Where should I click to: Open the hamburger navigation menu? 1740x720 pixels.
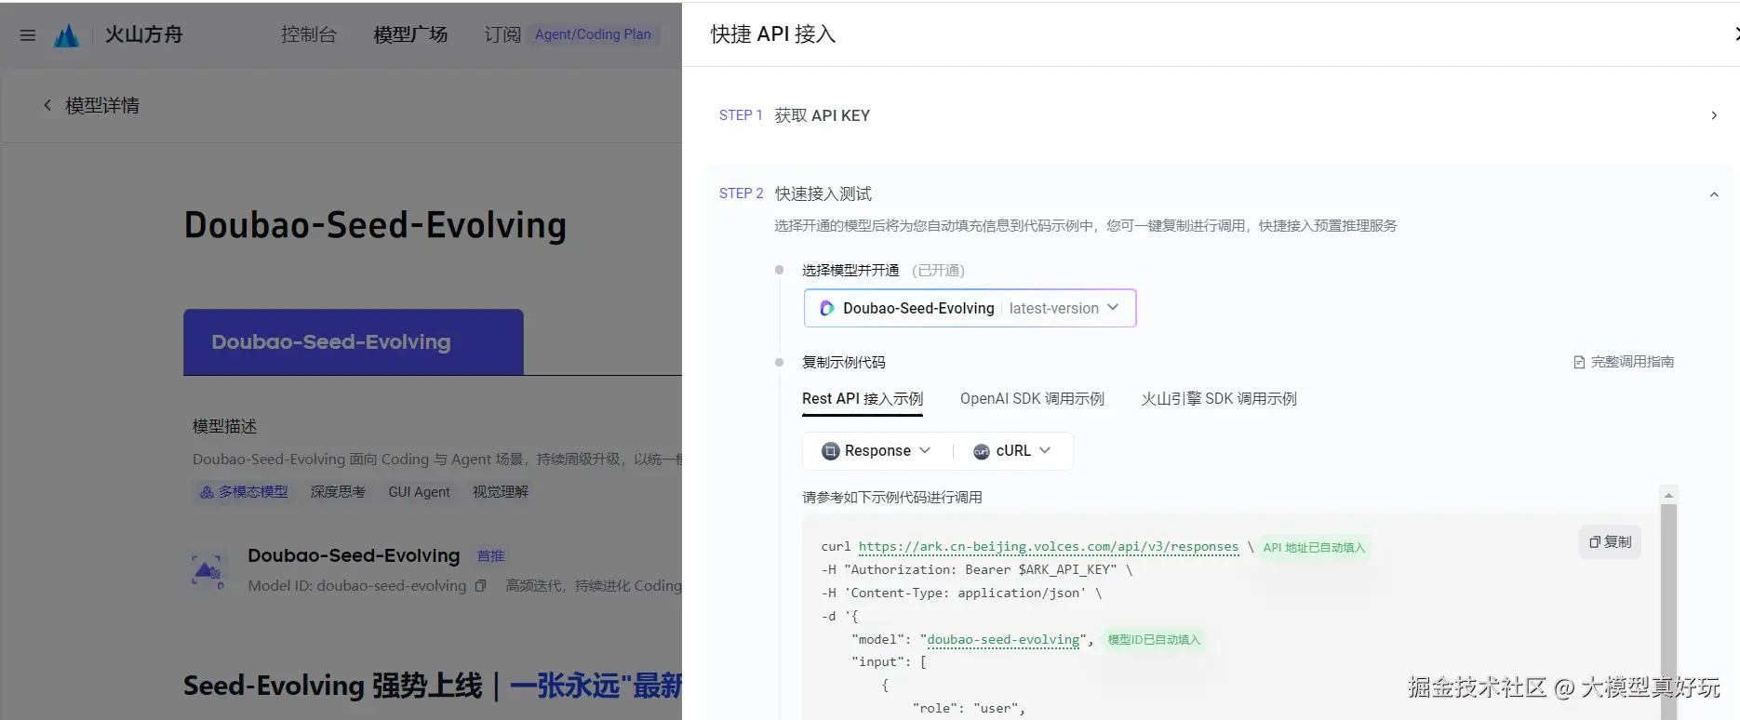click(x=28, y=35)
